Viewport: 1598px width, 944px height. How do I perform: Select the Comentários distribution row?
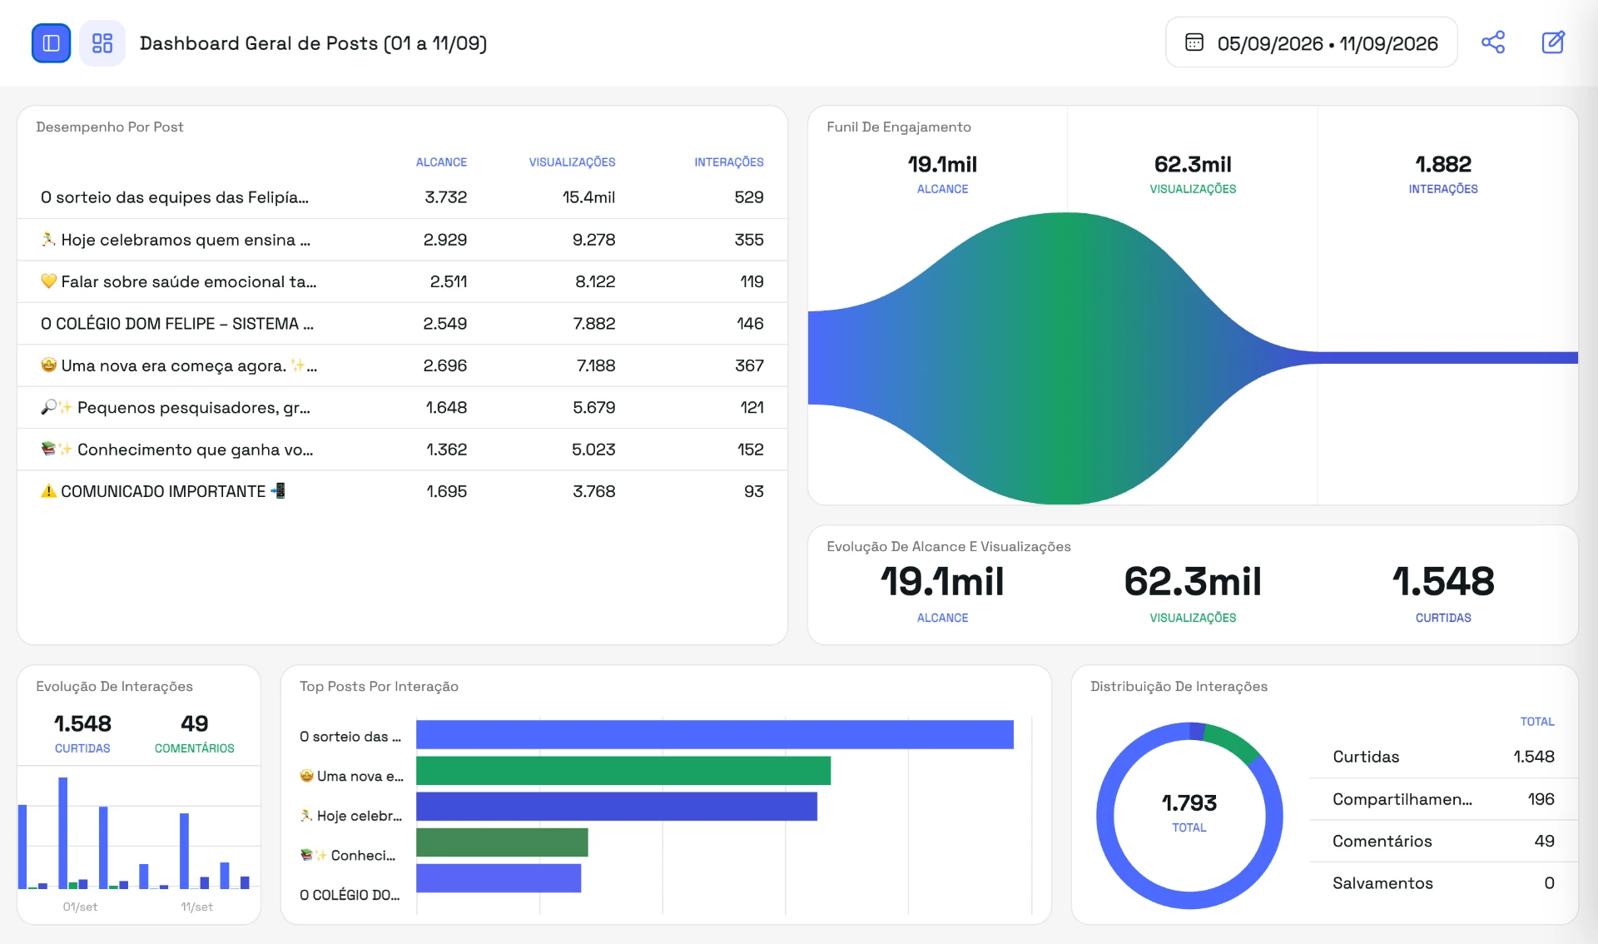click(1443, 842)
